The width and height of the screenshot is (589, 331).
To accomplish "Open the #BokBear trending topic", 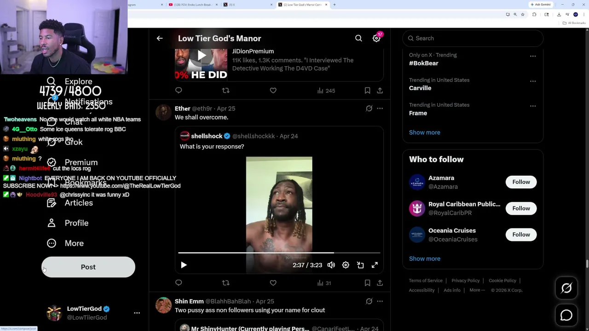I will pyautogui.click(x=423, y=63).
